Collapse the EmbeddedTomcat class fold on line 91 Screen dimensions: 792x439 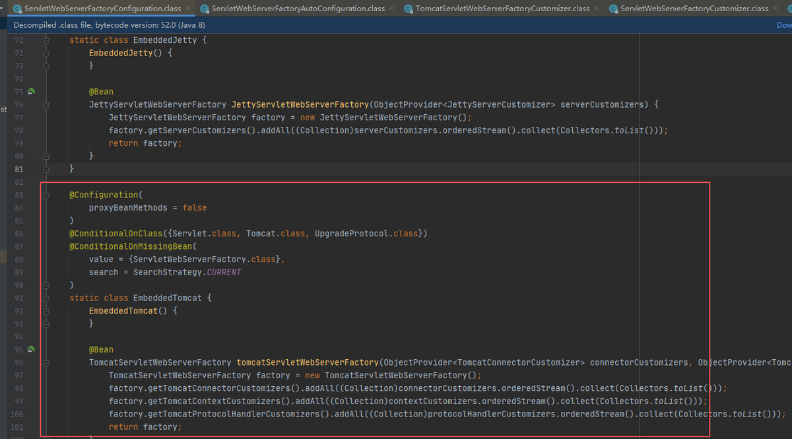click(x=46, y=298)
